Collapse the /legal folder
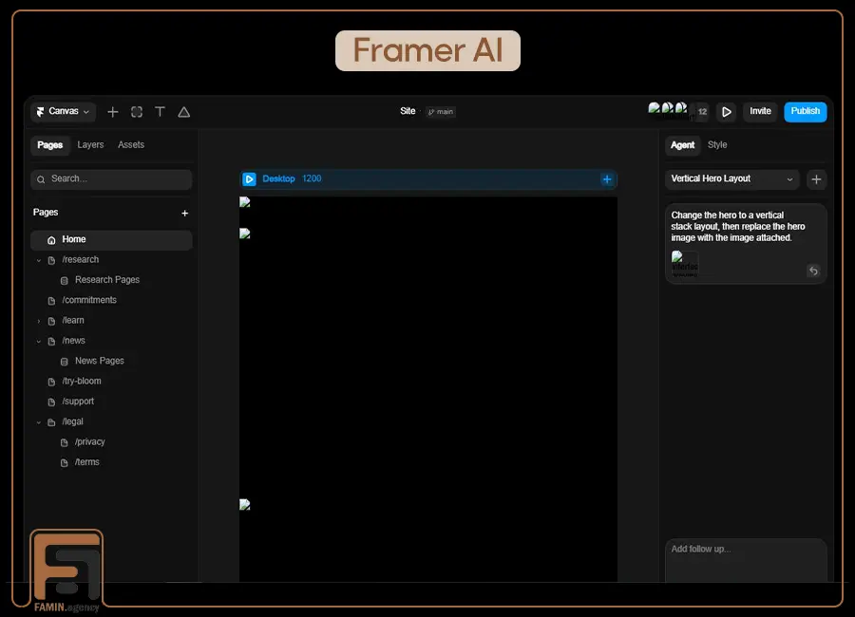The width and height of the screenshot is (855, 617). tap(39, 422)
